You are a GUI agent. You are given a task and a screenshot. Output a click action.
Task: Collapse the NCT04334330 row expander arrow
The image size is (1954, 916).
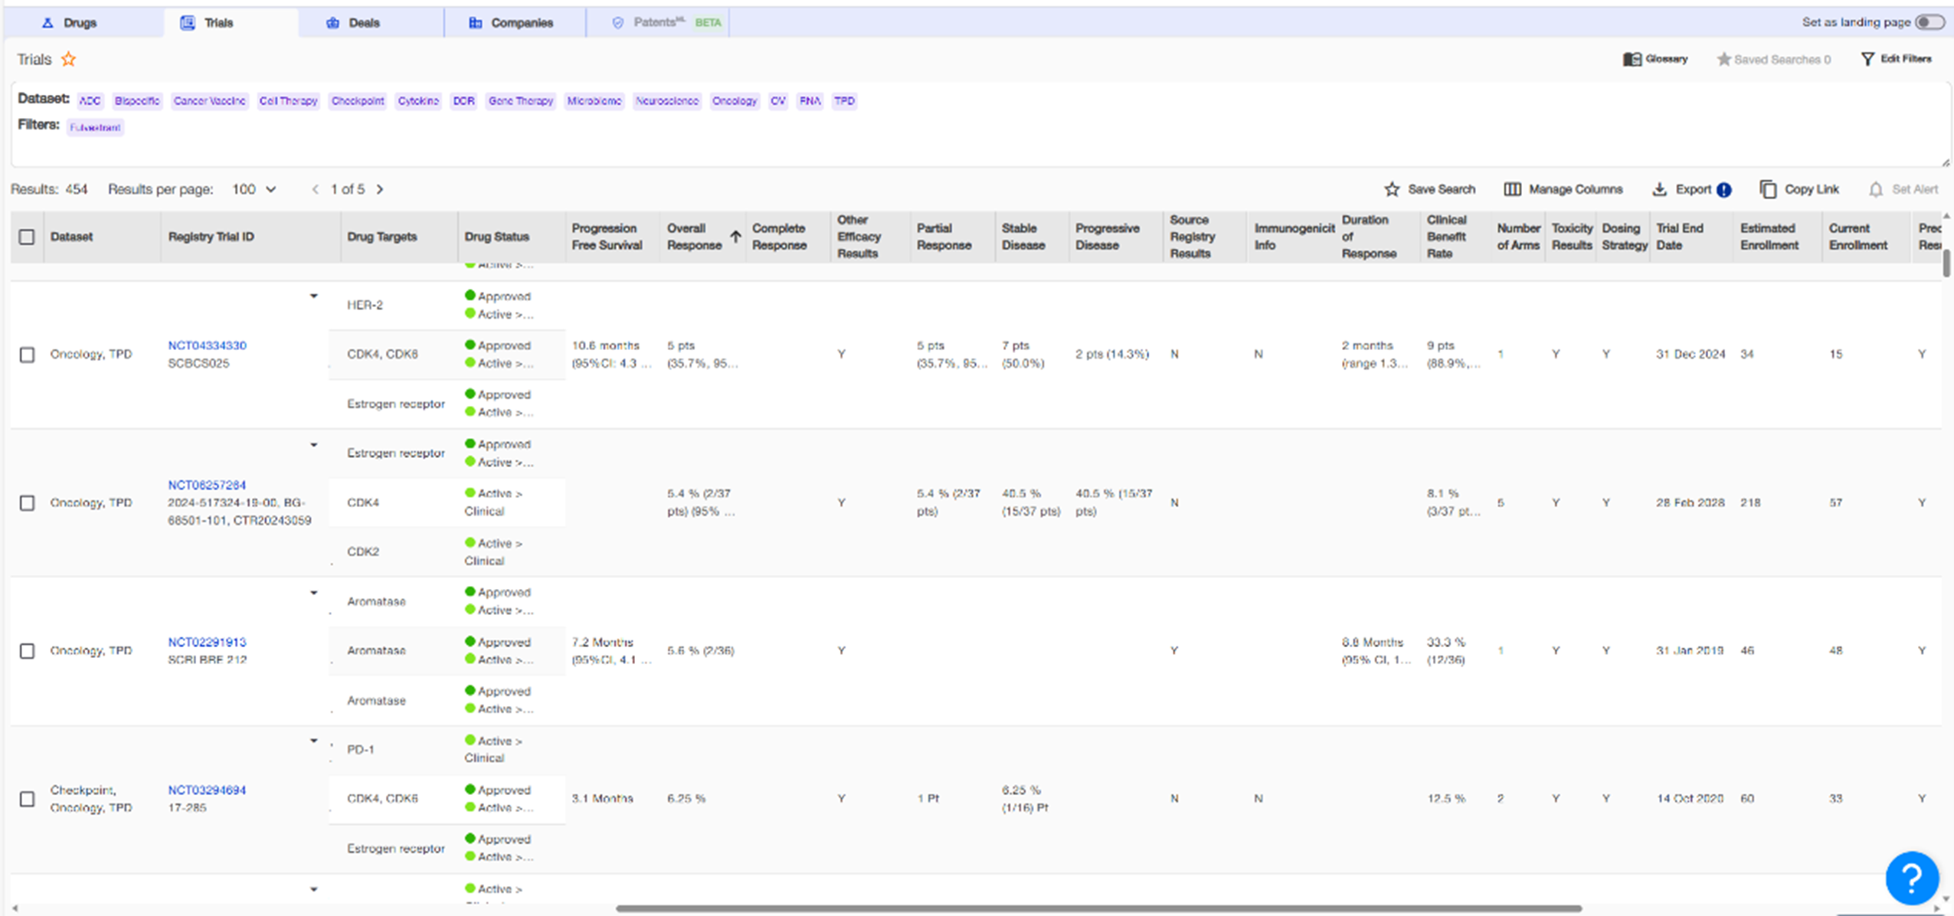313,296
